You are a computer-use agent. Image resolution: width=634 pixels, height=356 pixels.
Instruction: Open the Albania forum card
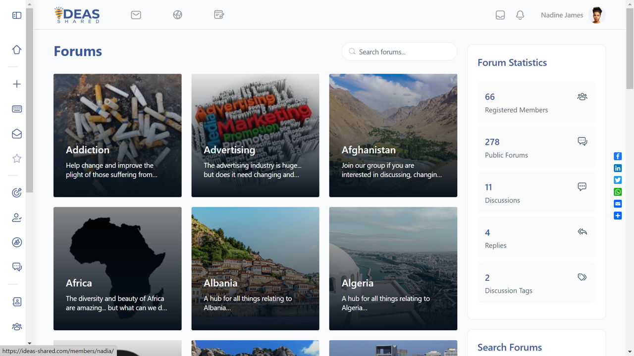[255, 268]
